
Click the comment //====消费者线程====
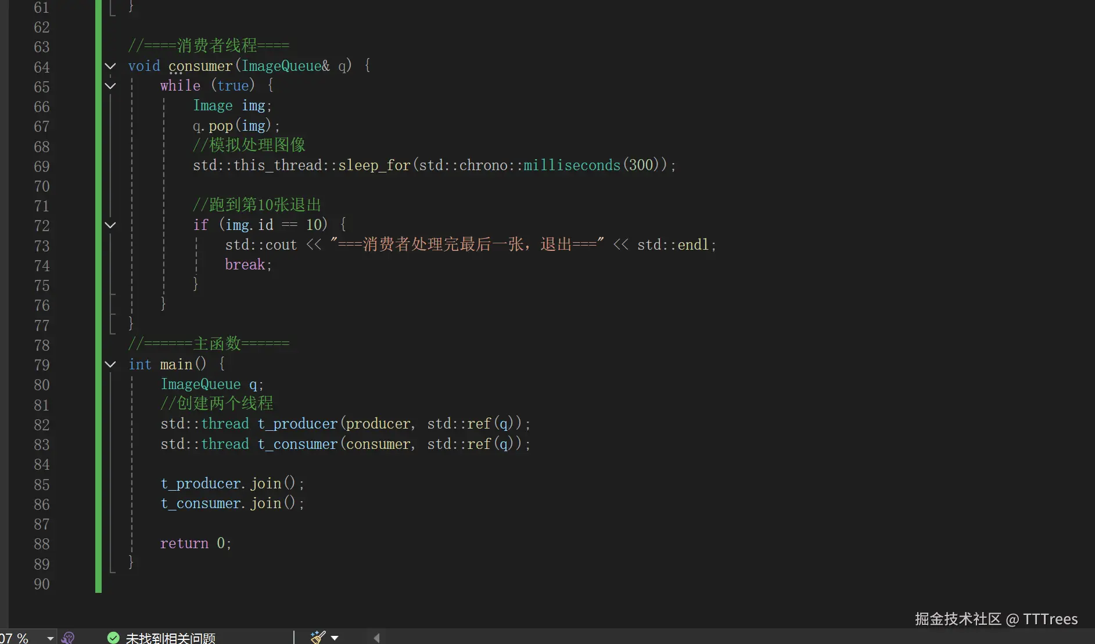click(x=209, y=45)
